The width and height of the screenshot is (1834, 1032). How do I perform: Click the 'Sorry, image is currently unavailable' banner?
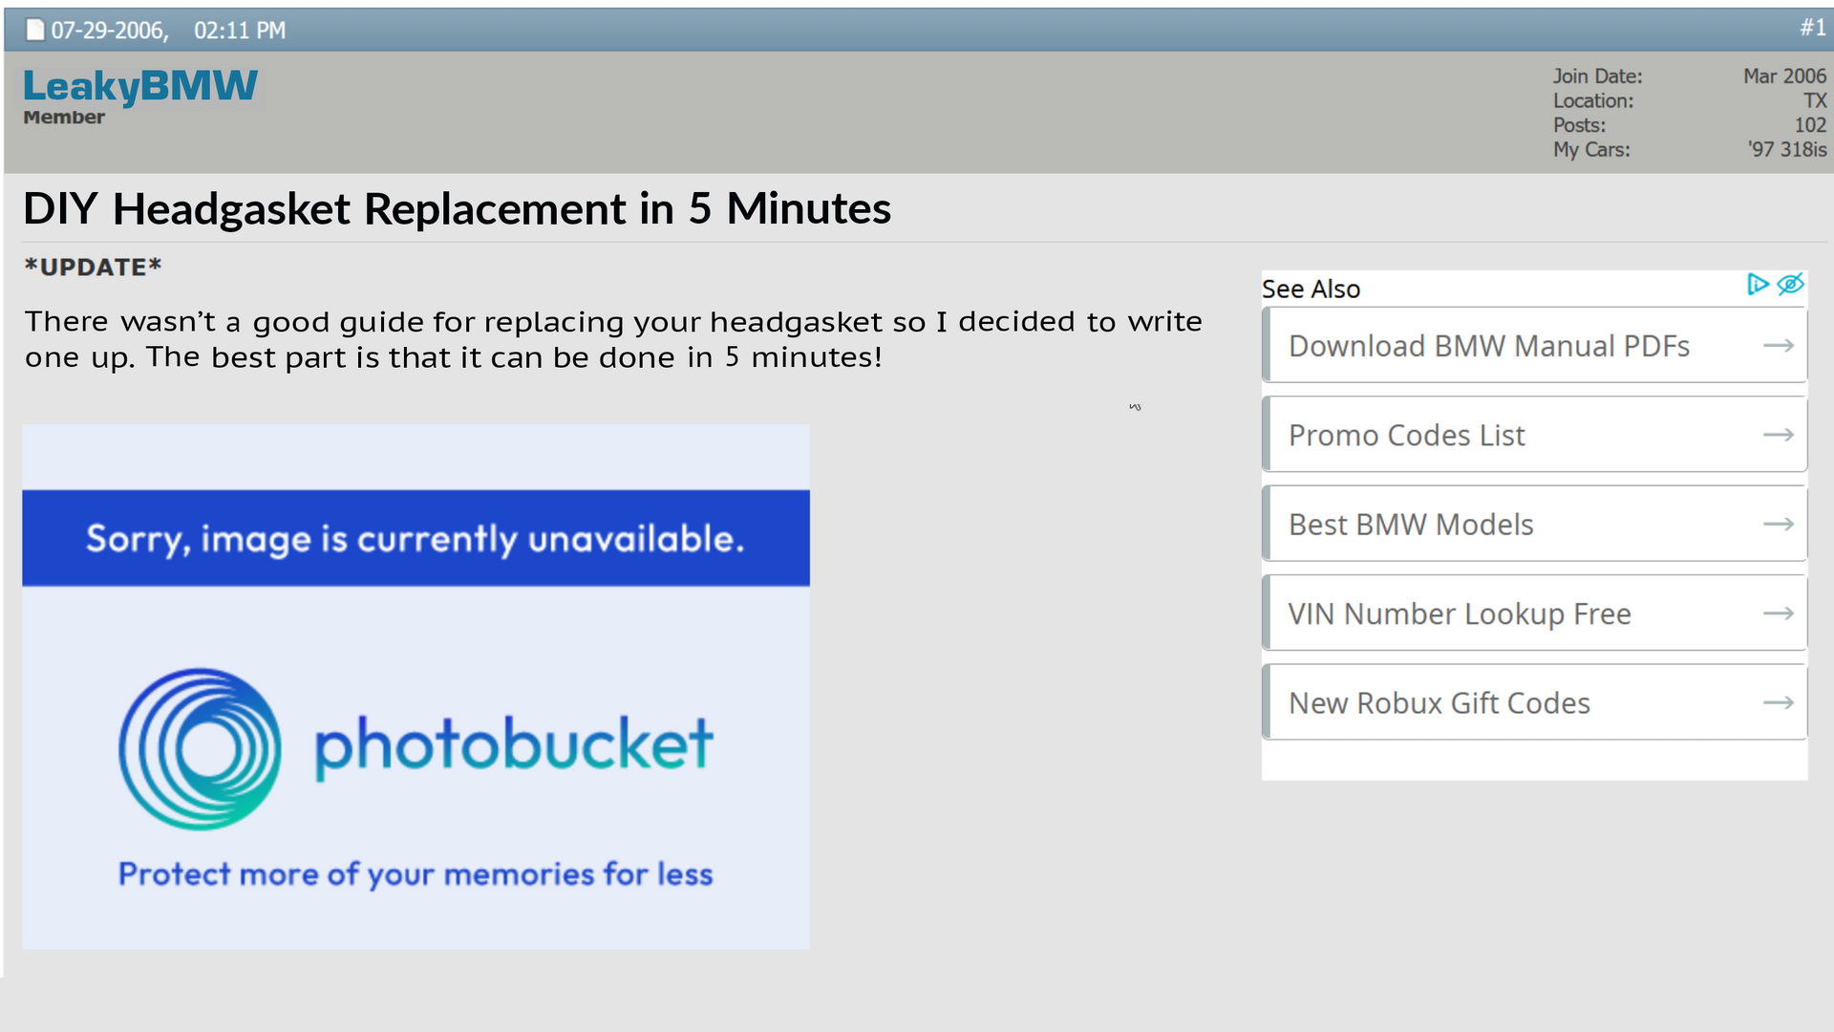click(416, 539)
